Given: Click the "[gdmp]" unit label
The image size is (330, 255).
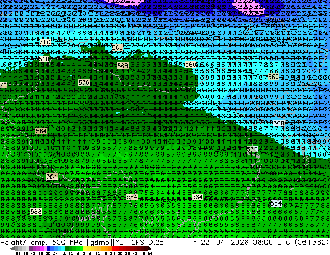Looking at the screenshot, I should 99,243.
